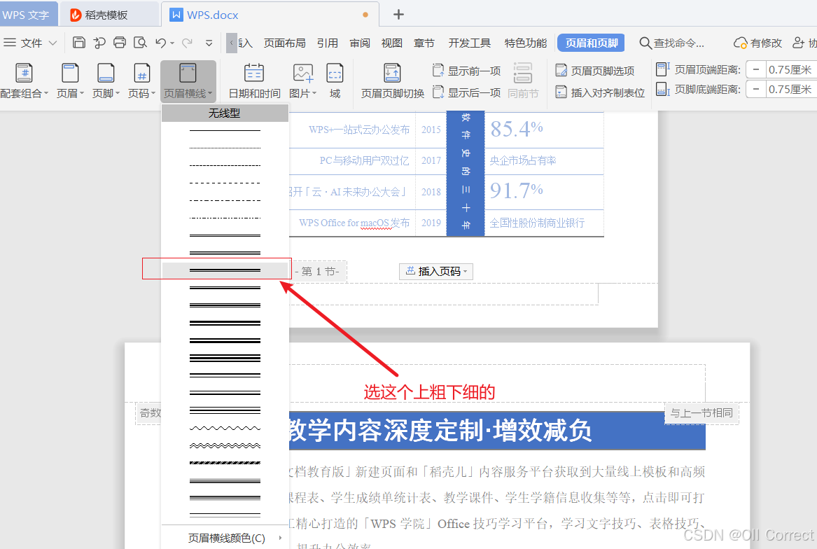Switch to the 开发工具 tab
Image resolution: width=817 pixels, height=549 pixels.
(470, 43)
